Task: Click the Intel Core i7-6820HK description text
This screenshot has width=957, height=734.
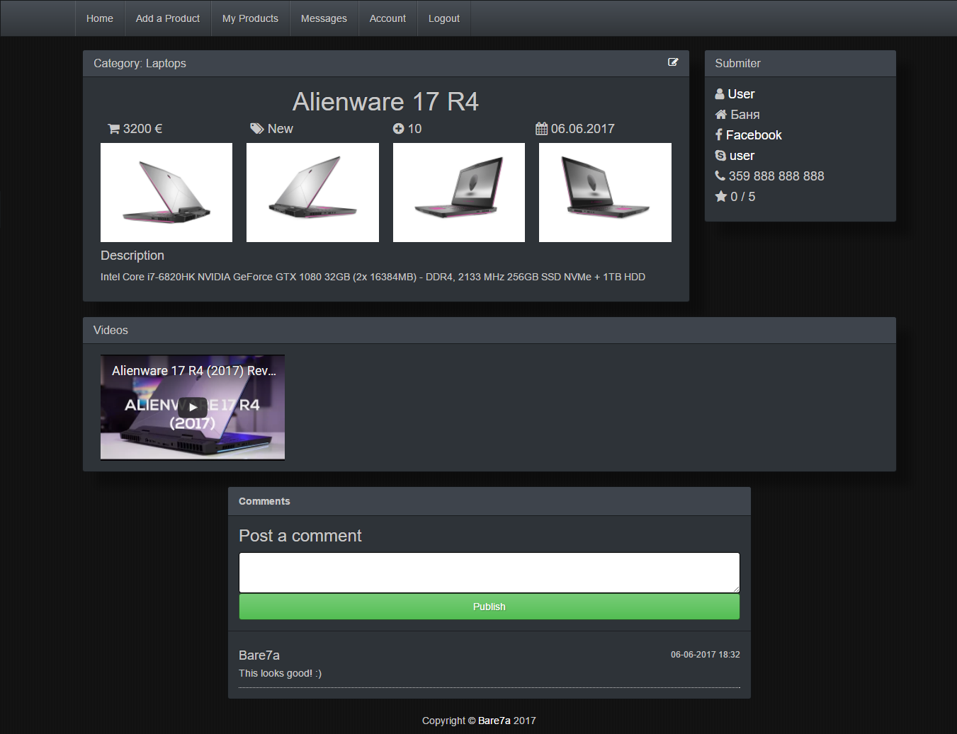Action: point(373,277)
